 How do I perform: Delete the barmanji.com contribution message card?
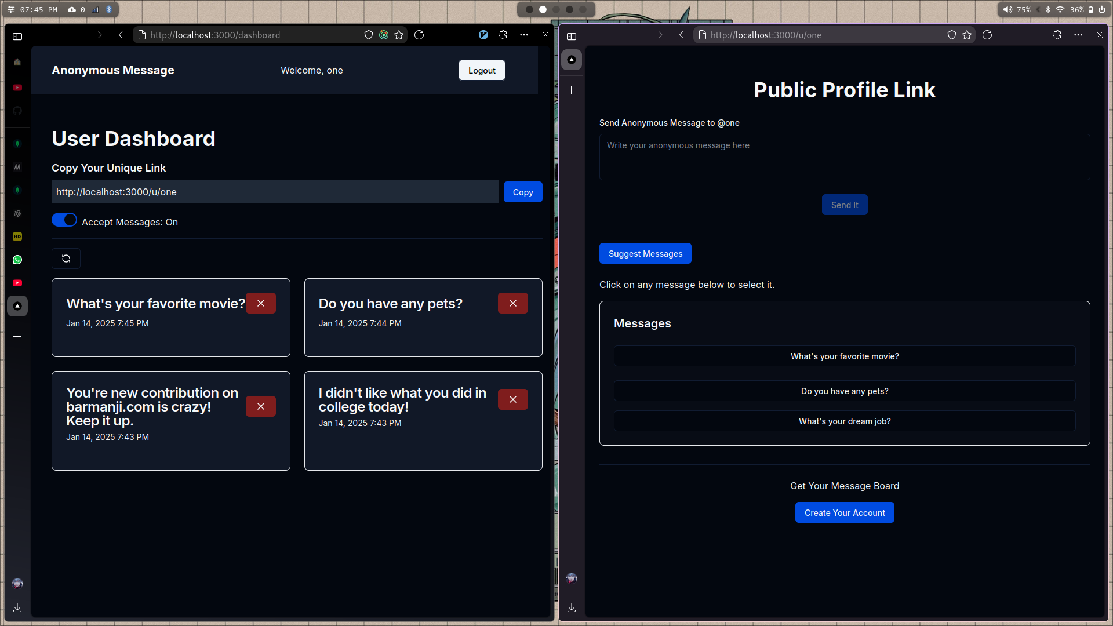click(x=261, y=406)
